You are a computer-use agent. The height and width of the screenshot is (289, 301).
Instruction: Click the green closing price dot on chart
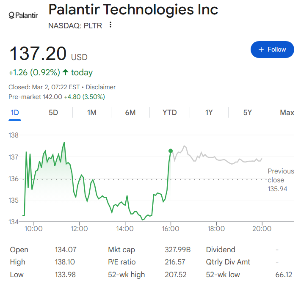171,151
